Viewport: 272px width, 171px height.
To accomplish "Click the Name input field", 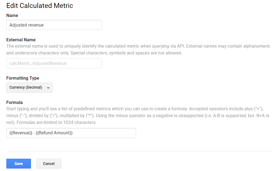I will 54,25.
